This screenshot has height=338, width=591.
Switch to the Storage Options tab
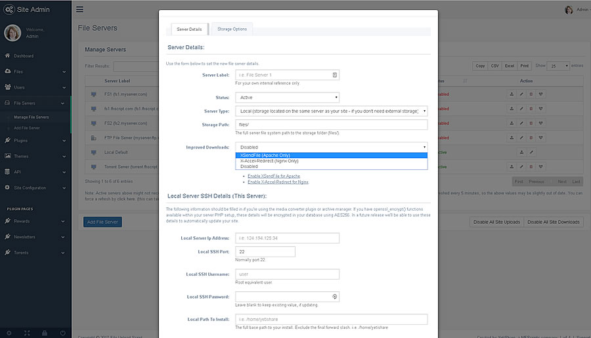[232, 29]
